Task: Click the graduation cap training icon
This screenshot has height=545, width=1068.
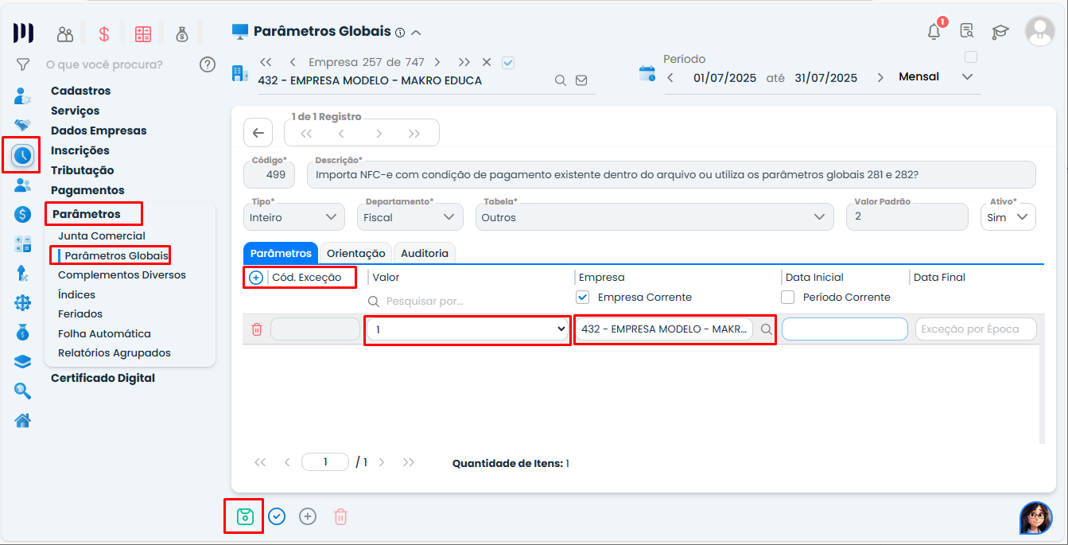Action: point(1000,32)
